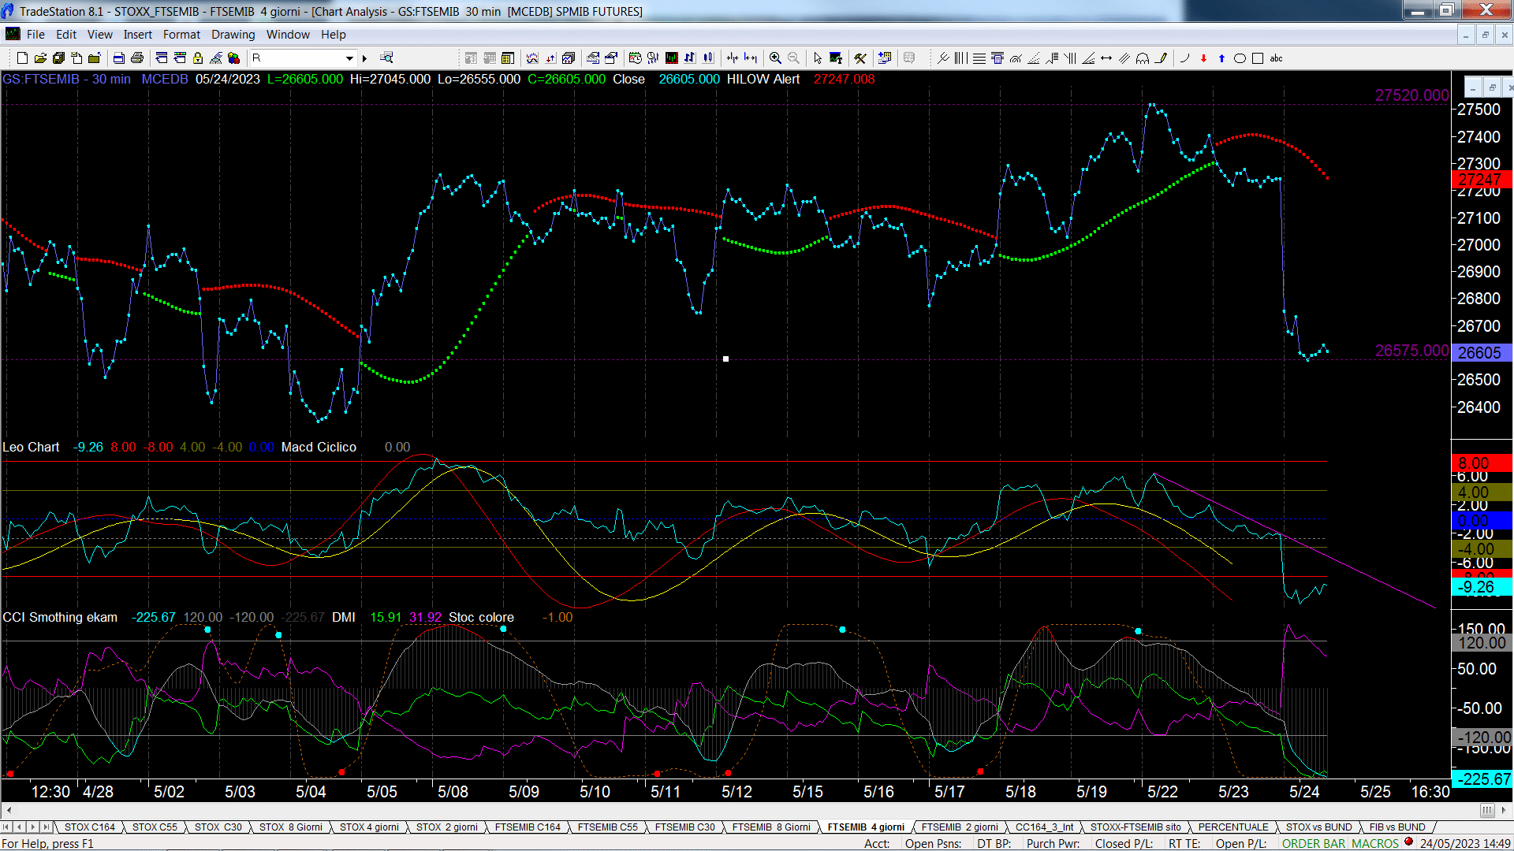This screenshot has width=1514, height=851.
Task: Select the abc text drawing tool
Action: pos(1277,58)
